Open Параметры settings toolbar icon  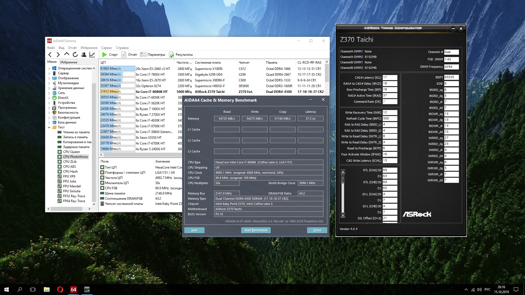point(143,55)
